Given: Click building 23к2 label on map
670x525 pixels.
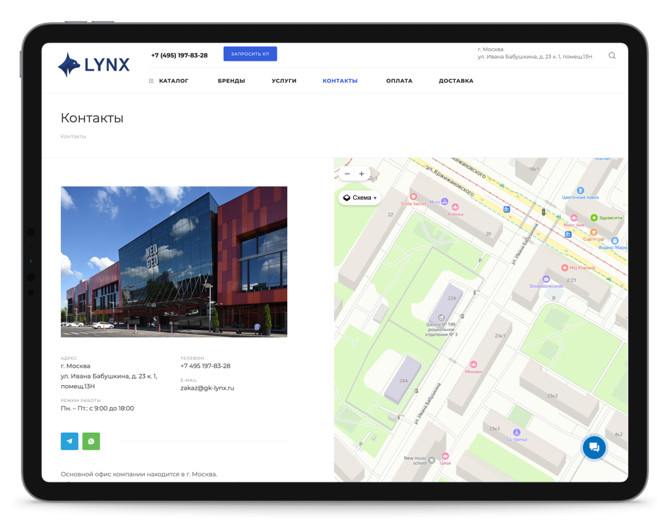Looking at the screenshot, I should click(x=552, y=396).
